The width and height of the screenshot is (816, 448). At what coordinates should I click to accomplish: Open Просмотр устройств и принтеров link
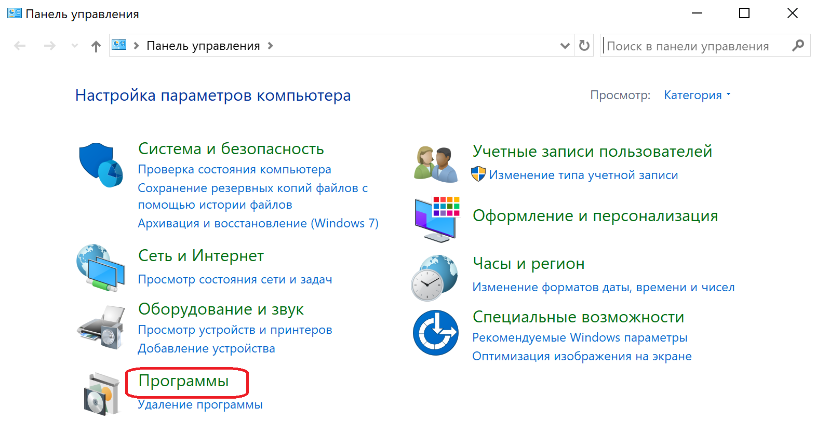point(235,330)
